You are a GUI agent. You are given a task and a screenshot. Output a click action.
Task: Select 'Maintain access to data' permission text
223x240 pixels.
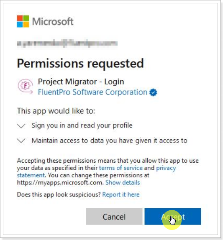(110, 140)
